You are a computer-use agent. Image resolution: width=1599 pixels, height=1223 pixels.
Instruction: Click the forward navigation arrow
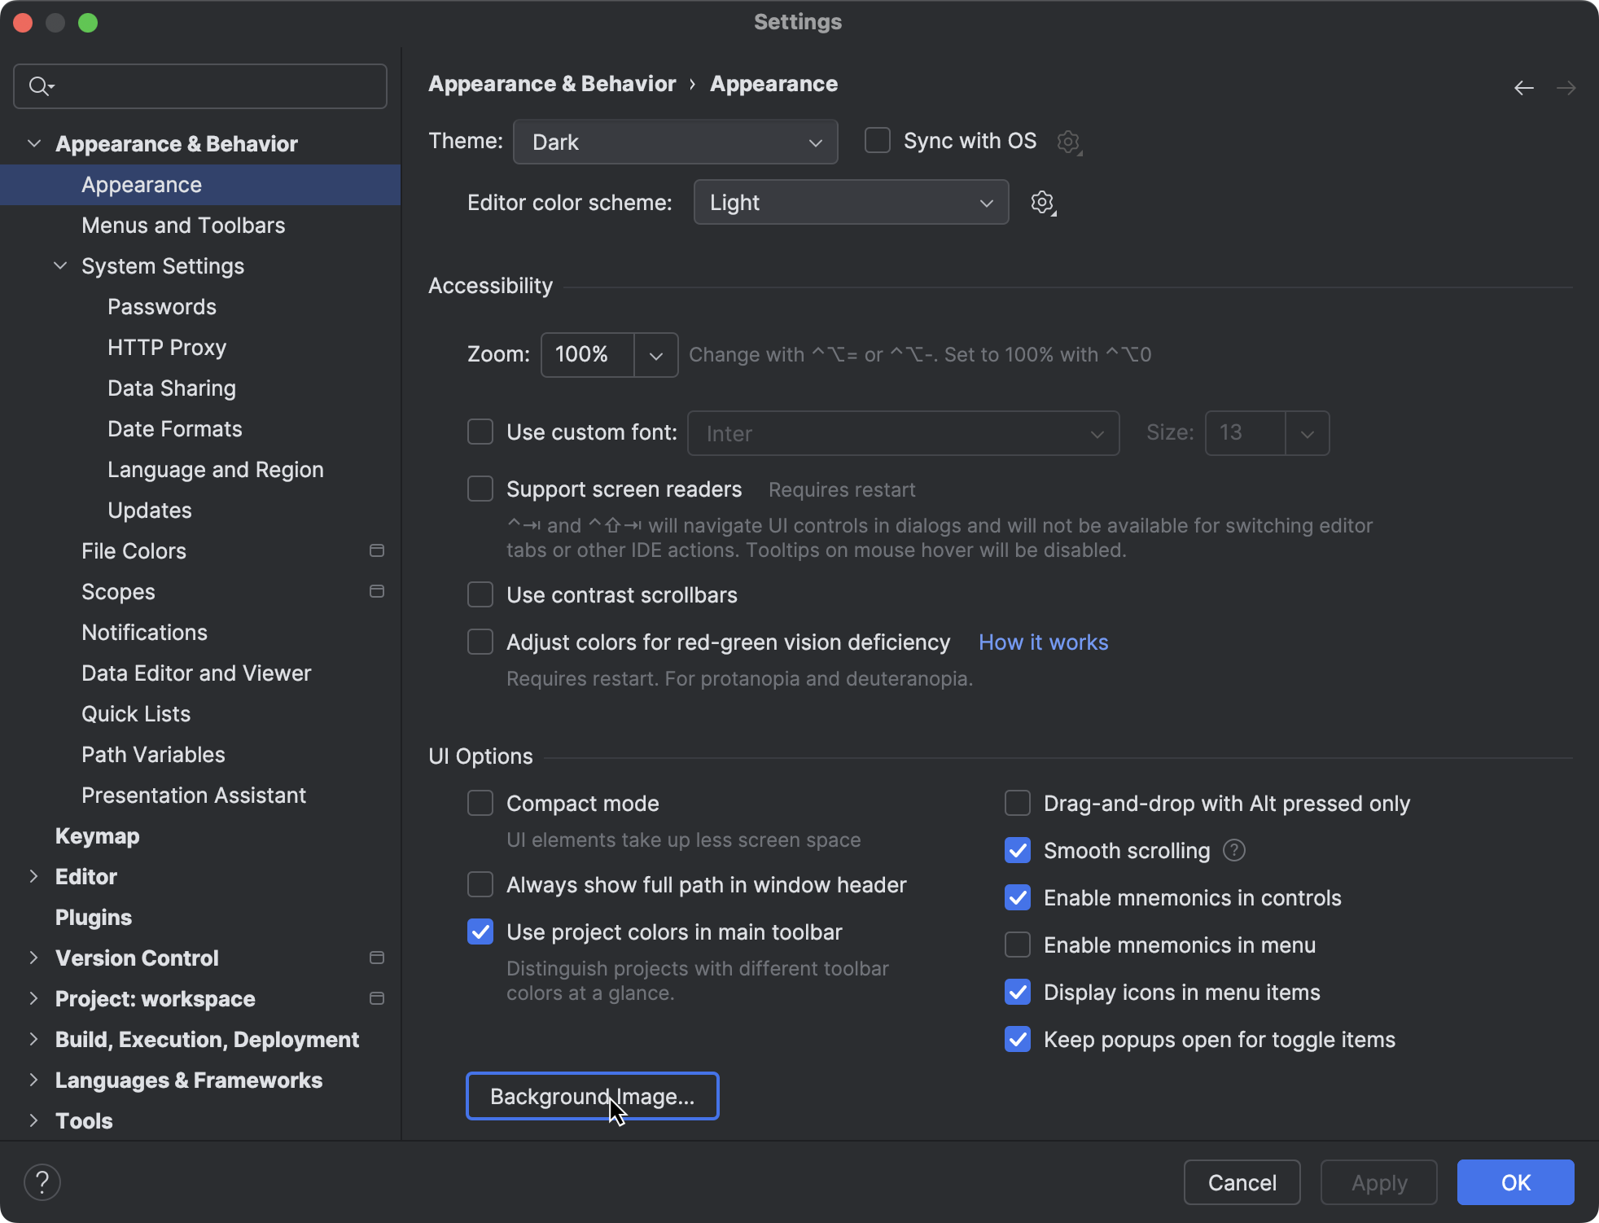point(1567,87)
